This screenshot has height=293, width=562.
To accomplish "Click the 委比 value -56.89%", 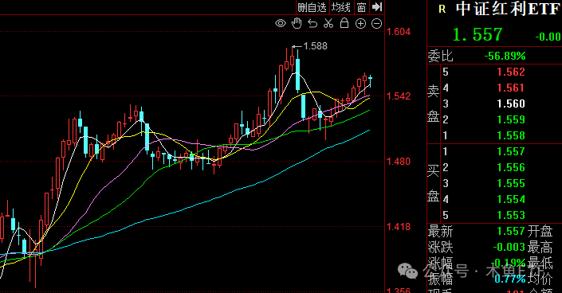I will 505,57.
